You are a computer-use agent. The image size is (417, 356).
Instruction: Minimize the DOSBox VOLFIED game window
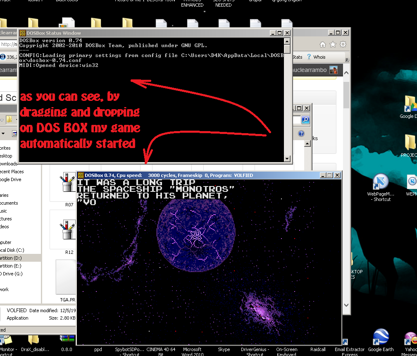pos(323,175)
